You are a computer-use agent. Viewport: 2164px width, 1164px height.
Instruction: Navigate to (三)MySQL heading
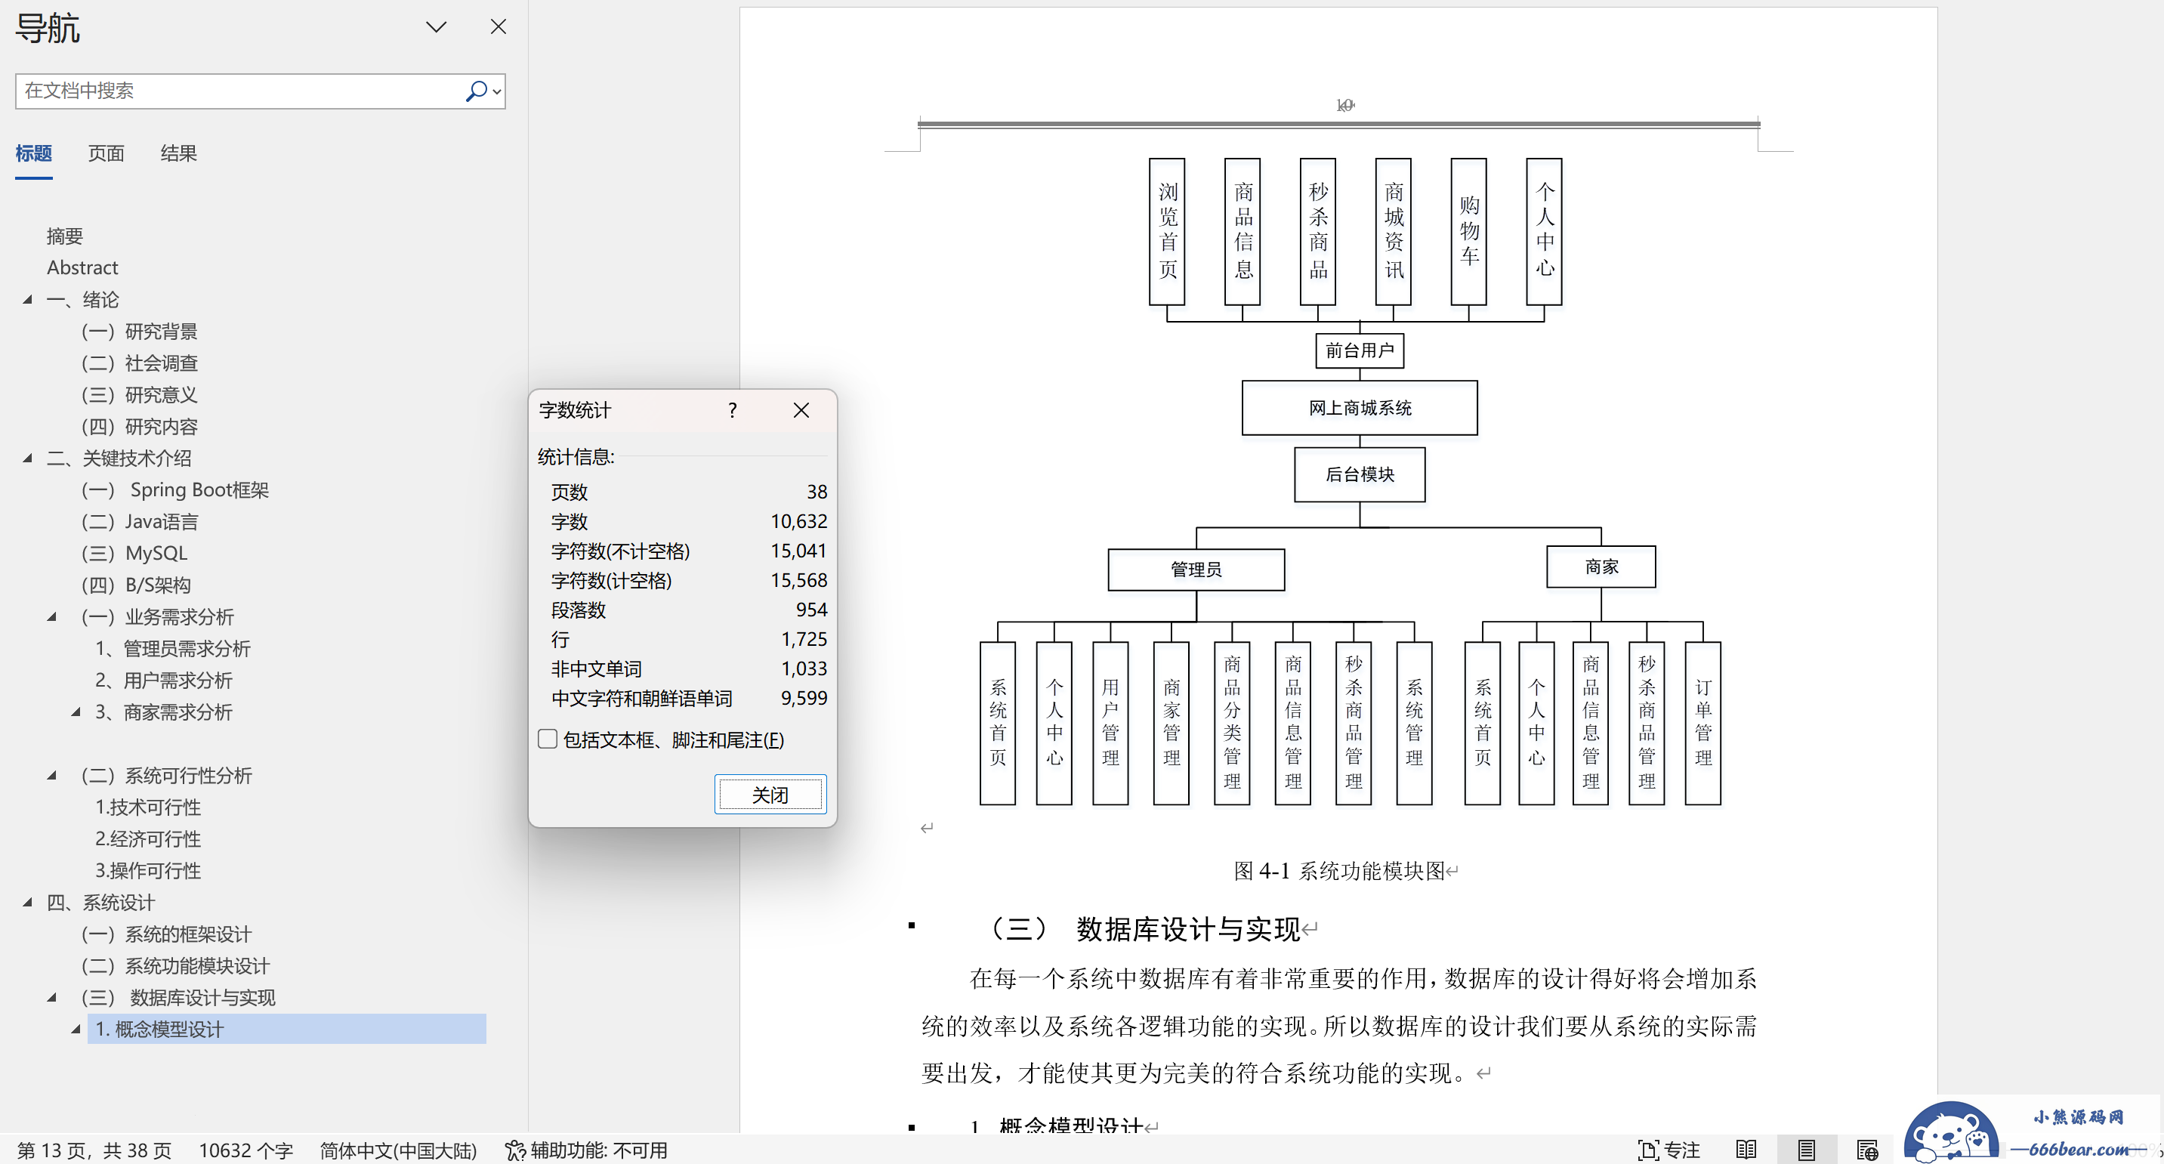pyautogui.click(x=134, y=554)
